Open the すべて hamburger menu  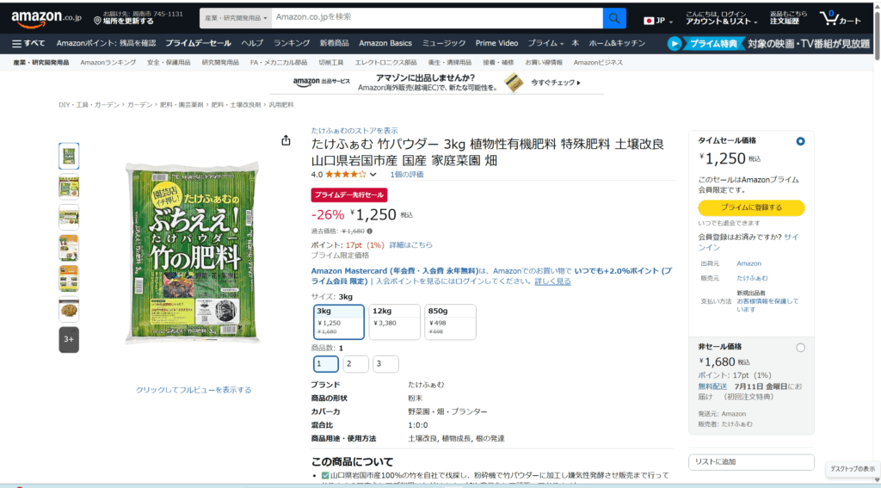tap(28, 43)
